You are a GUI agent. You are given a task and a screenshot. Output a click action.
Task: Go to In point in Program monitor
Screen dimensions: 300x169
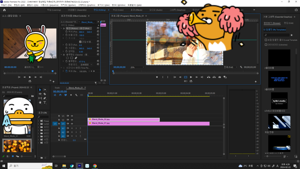pos(175,77)
